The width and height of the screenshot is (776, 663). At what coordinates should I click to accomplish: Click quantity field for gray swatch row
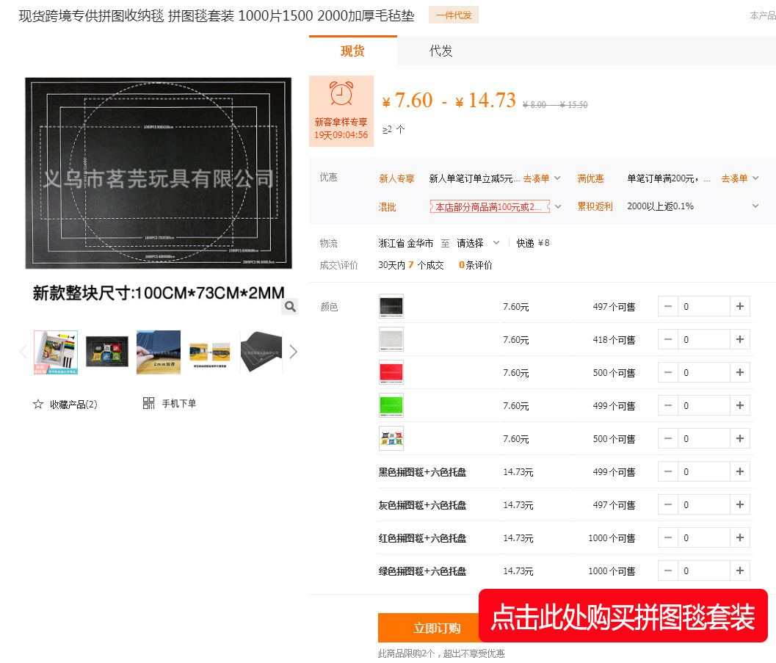pos(704,339)
